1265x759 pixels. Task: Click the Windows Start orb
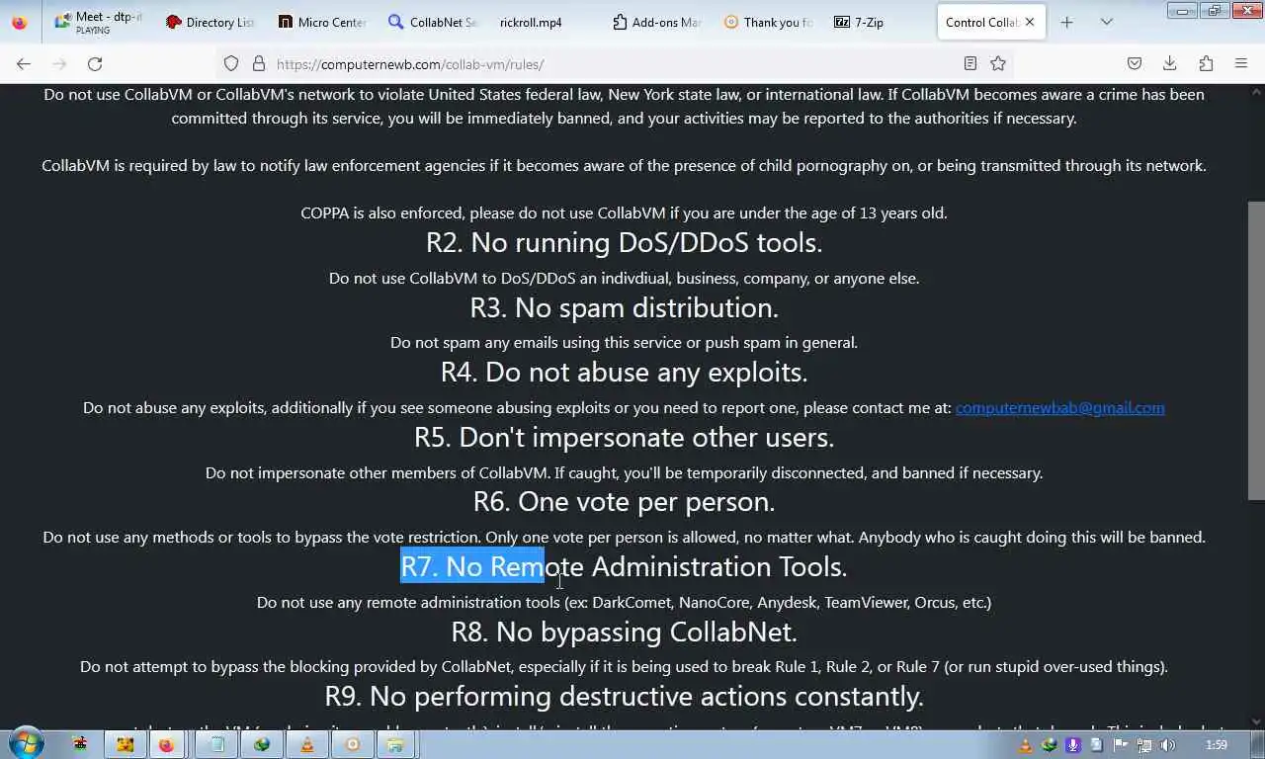(x=25, y=744)
